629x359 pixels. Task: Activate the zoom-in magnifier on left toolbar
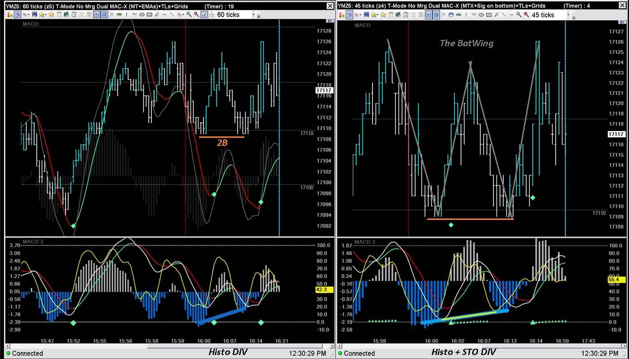[x=188, y=14]
